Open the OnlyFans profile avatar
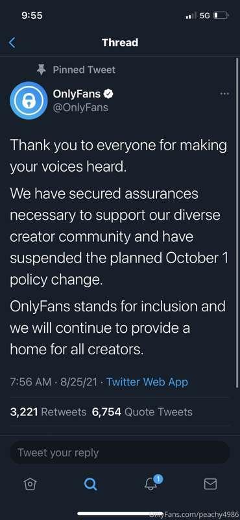This screenshot has width=240, height=520. tap(29, 101)
